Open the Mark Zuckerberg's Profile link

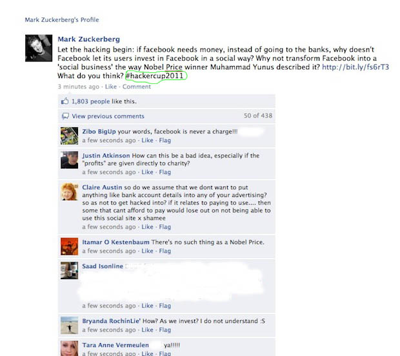pyautogui.click(x=62, y=19)
